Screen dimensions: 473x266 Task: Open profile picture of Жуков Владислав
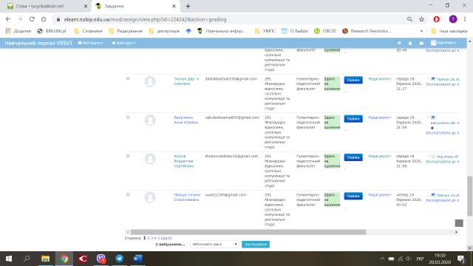click(x=150, y=159)
